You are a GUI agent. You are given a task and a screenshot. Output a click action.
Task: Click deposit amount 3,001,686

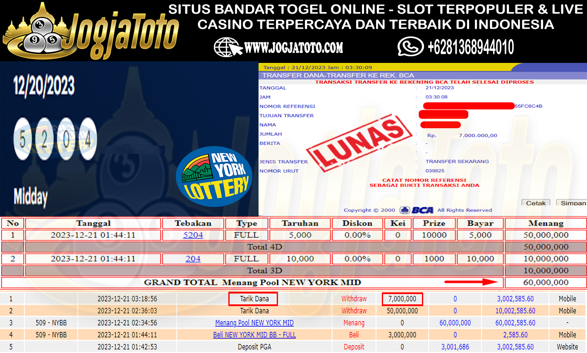[455, 347]
